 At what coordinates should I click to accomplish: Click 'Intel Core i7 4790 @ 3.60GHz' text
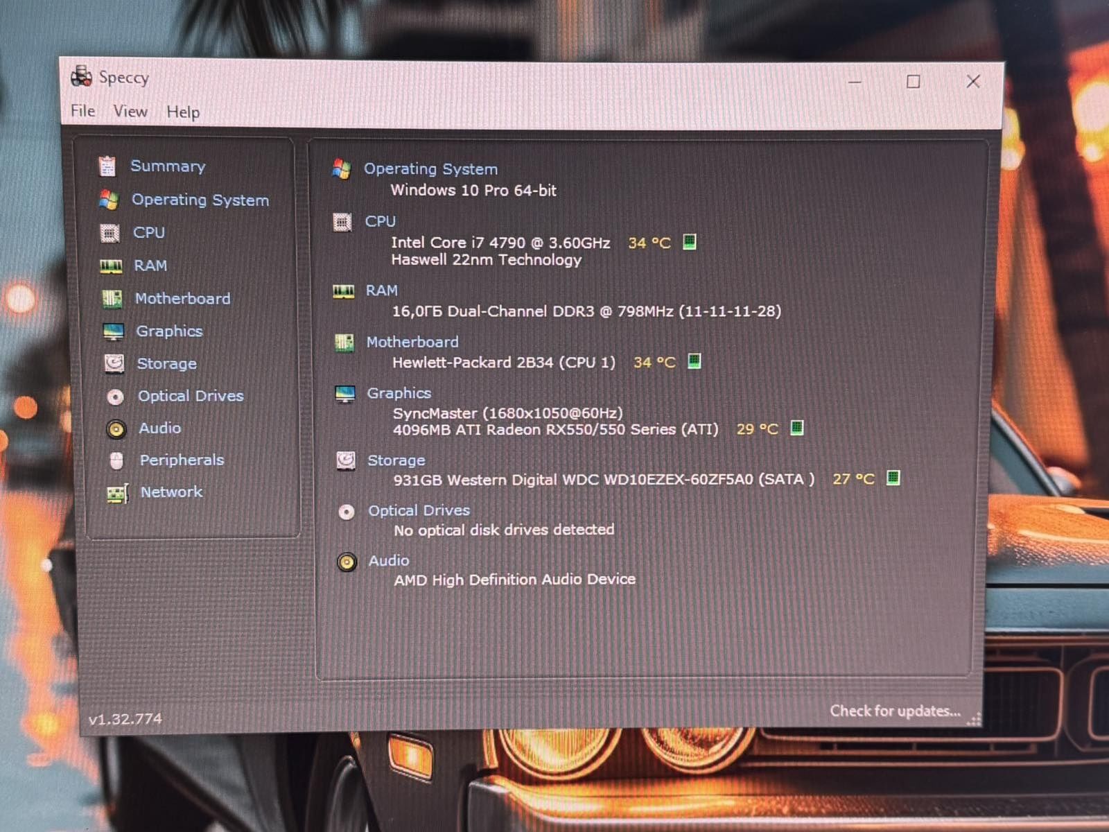click(x=500, y=243)
